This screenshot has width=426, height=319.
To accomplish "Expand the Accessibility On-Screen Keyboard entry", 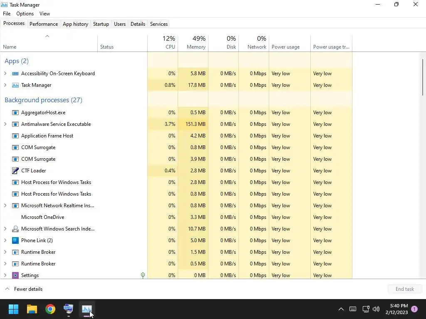I will tap(5, 74).
